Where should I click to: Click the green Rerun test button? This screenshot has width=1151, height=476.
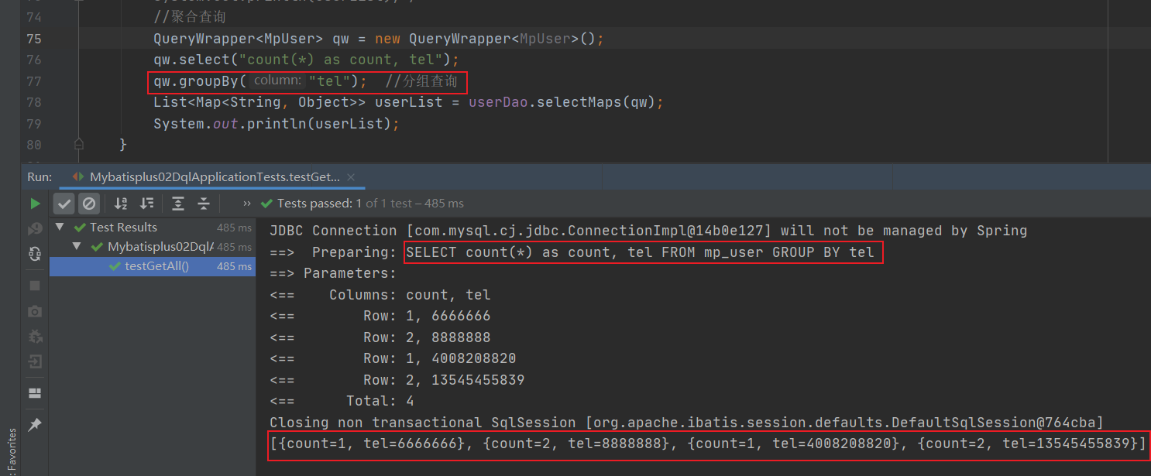35,204
